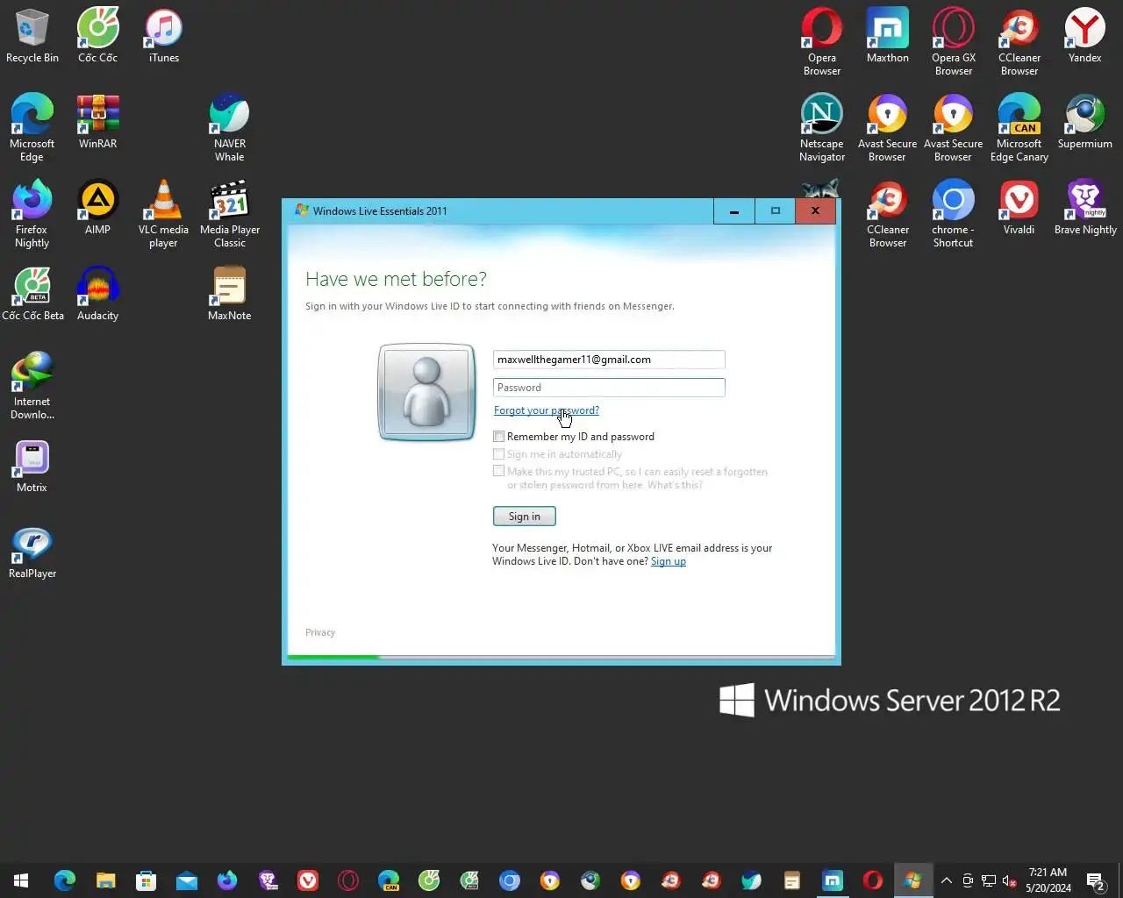Tick Remember my ID and password

coord(498,436)
